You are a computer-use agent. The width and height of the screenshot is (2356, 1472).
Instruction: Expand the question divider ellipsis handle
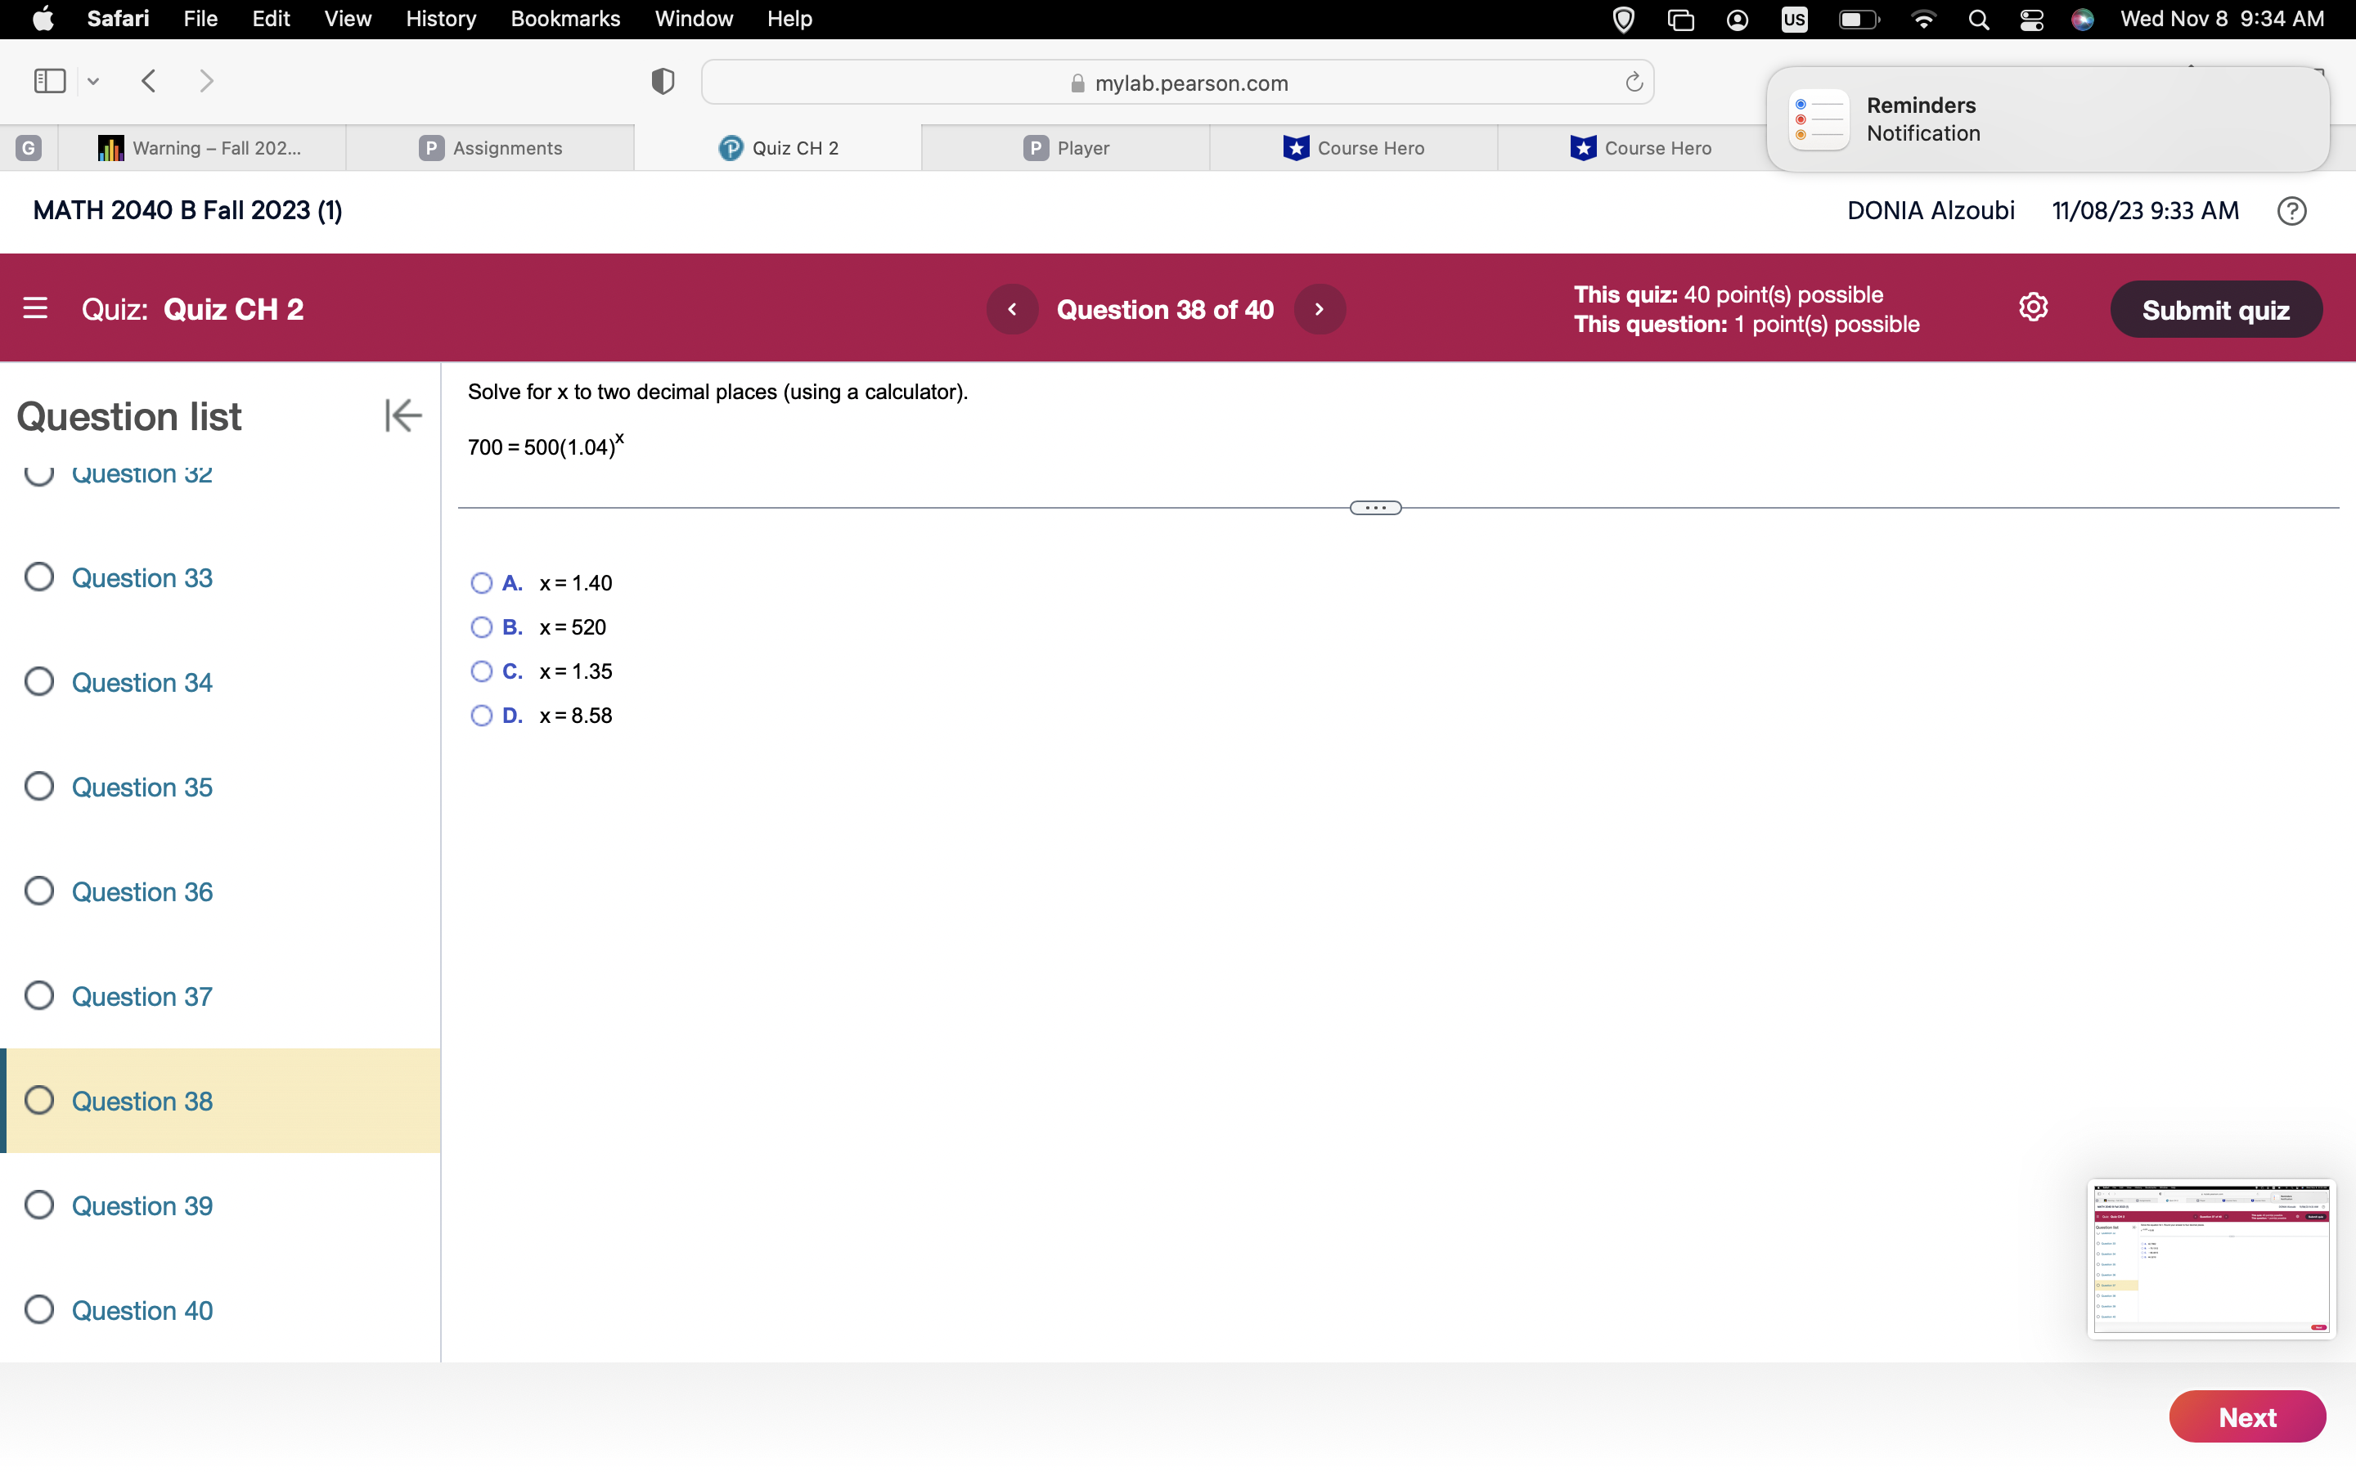1374,508
